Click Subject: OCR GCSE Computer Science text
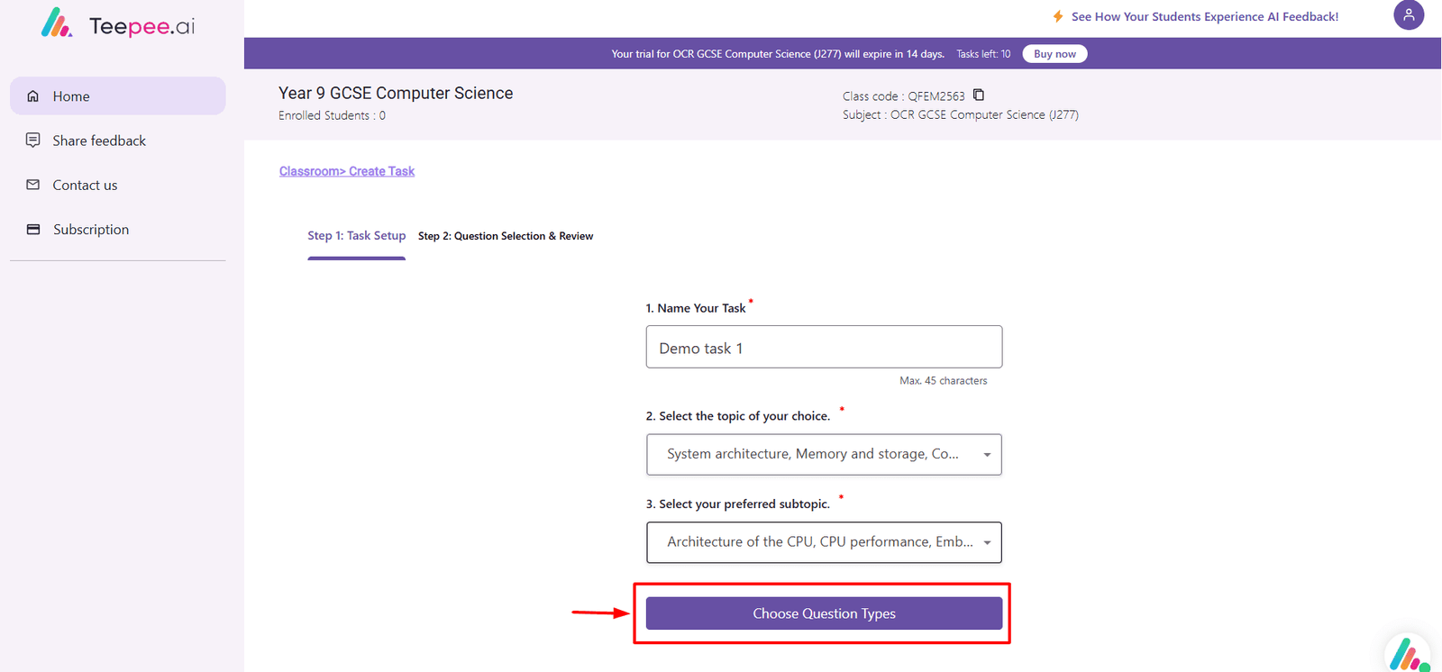Screen dimensions: 1442x672 961,115
